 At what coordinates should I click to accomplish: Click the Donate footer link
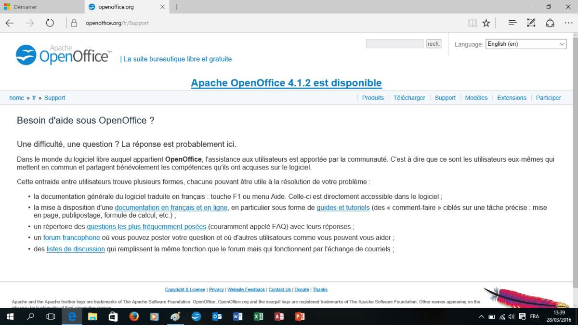click(302, 289)
